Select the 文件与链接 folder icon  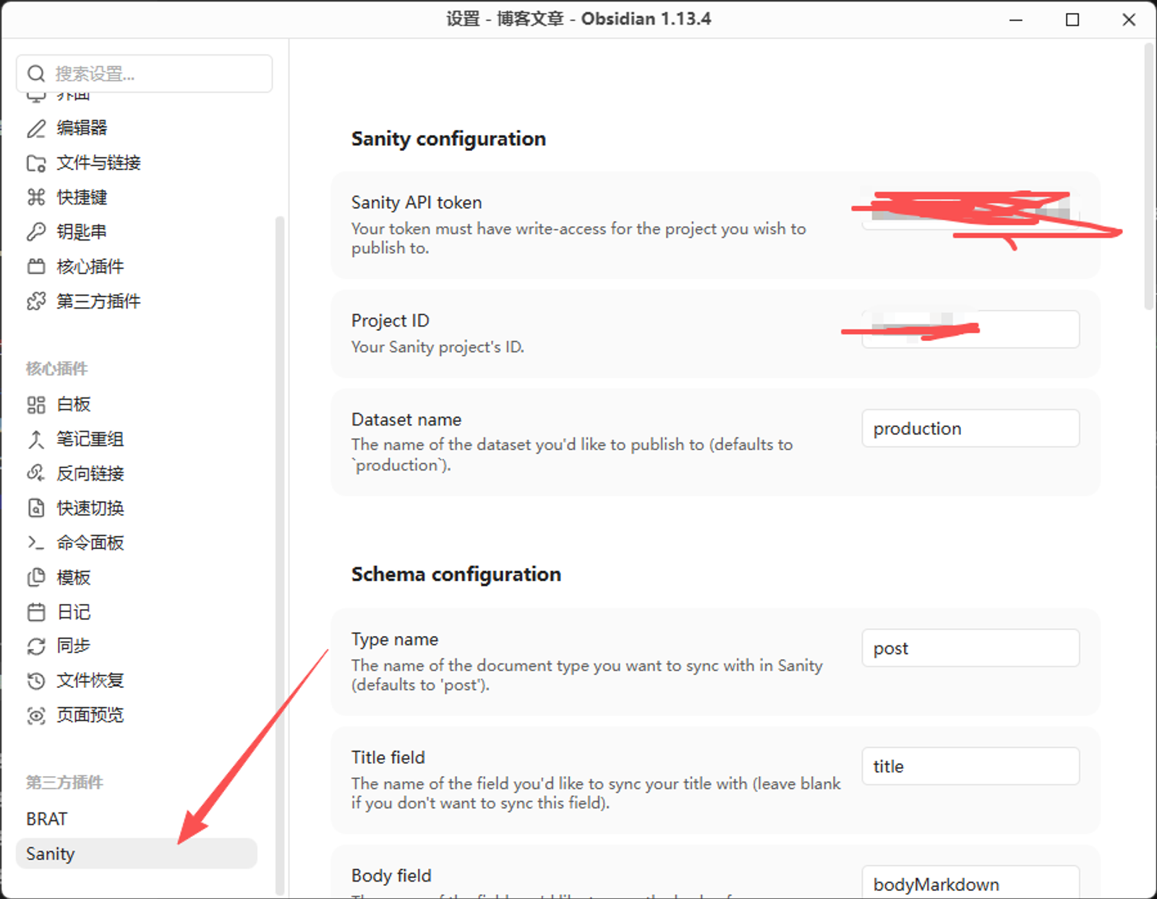point(36,163)
